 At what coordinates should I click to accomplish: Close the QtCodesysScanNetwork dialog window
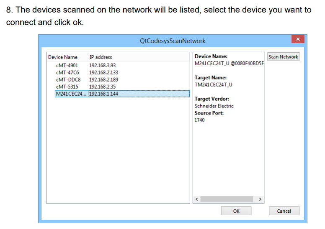point(298,39)
